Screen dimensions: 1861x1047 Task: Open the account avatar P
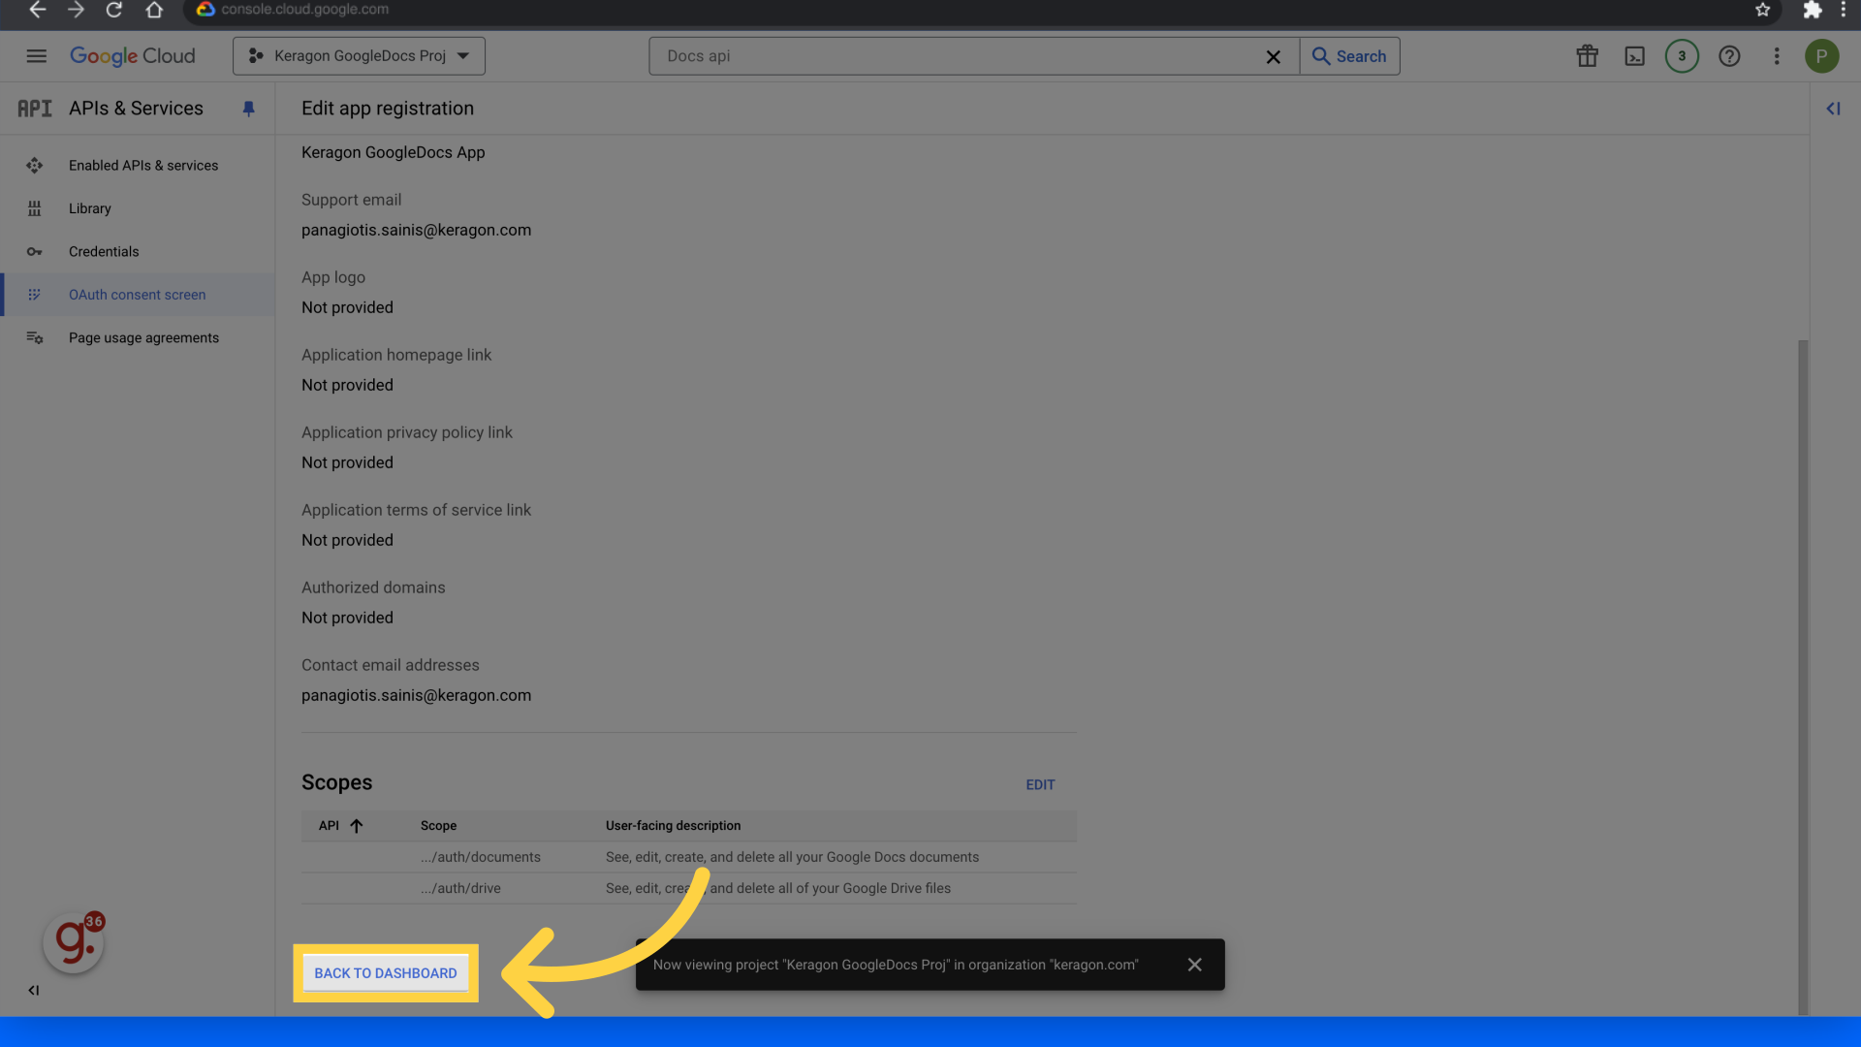(1821, 56)
